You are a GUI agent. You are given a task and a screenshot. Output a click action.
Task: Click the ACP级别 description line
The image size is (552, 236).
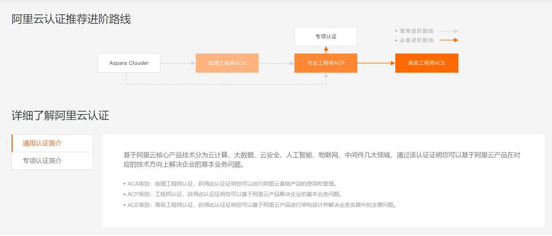coord(233,194)
